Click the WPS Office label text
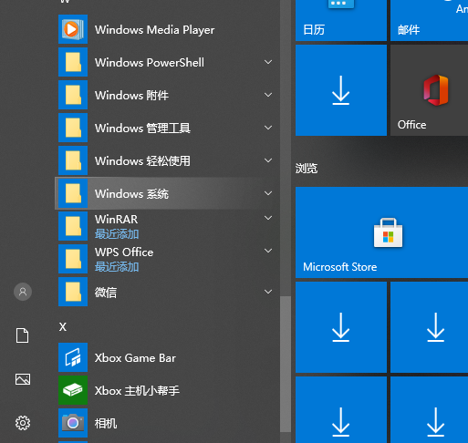468x443 pixels. click(x=124, y=252)
